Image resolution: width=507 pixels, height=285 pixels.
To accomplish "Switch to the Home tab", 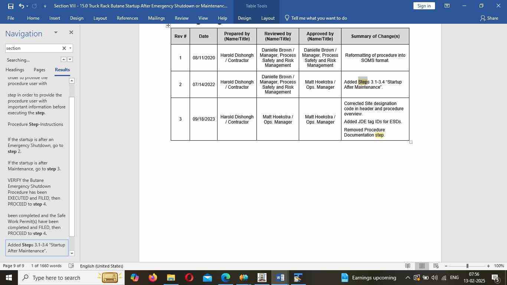I will (33, 18).
